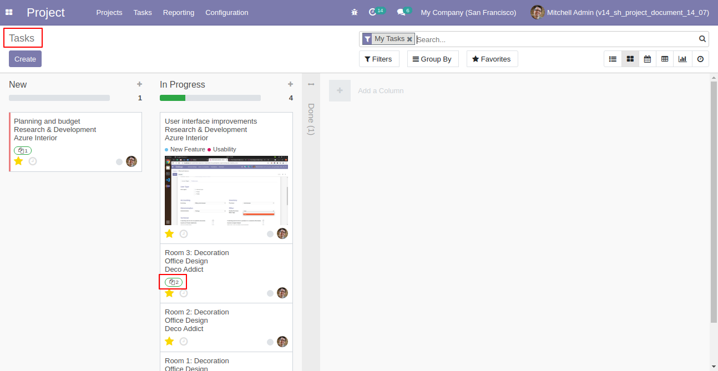Image resolution: width=718 pixels, height=371 pixels.
Task: Switch to pivot table view
Action: (x=665, y=59)
